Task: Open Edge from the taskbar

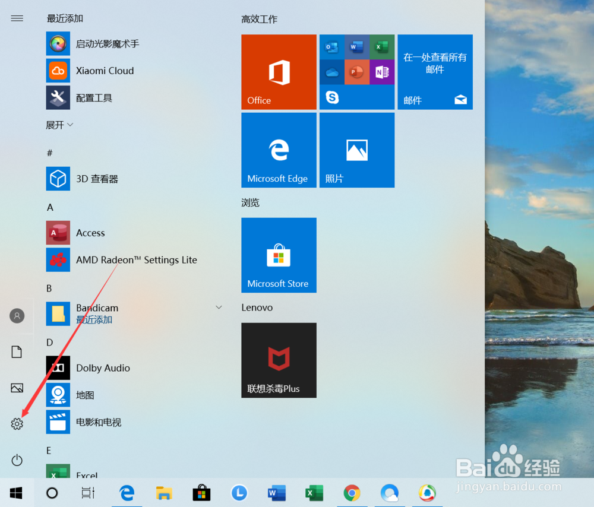Action: click(x=127, y=493)
